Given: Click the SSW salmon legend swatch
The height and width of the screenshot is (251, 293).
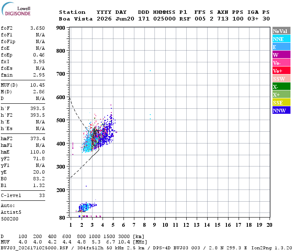Looking at the screenshot, I should pos(281,79).
